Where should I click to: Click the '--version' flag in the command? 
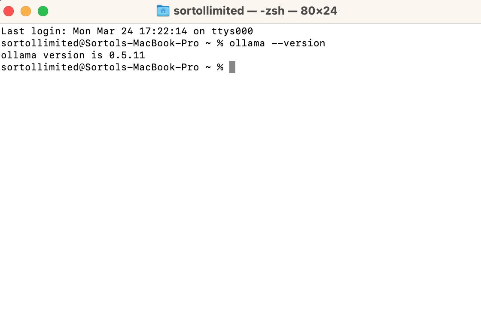click(x=298, y=43)
